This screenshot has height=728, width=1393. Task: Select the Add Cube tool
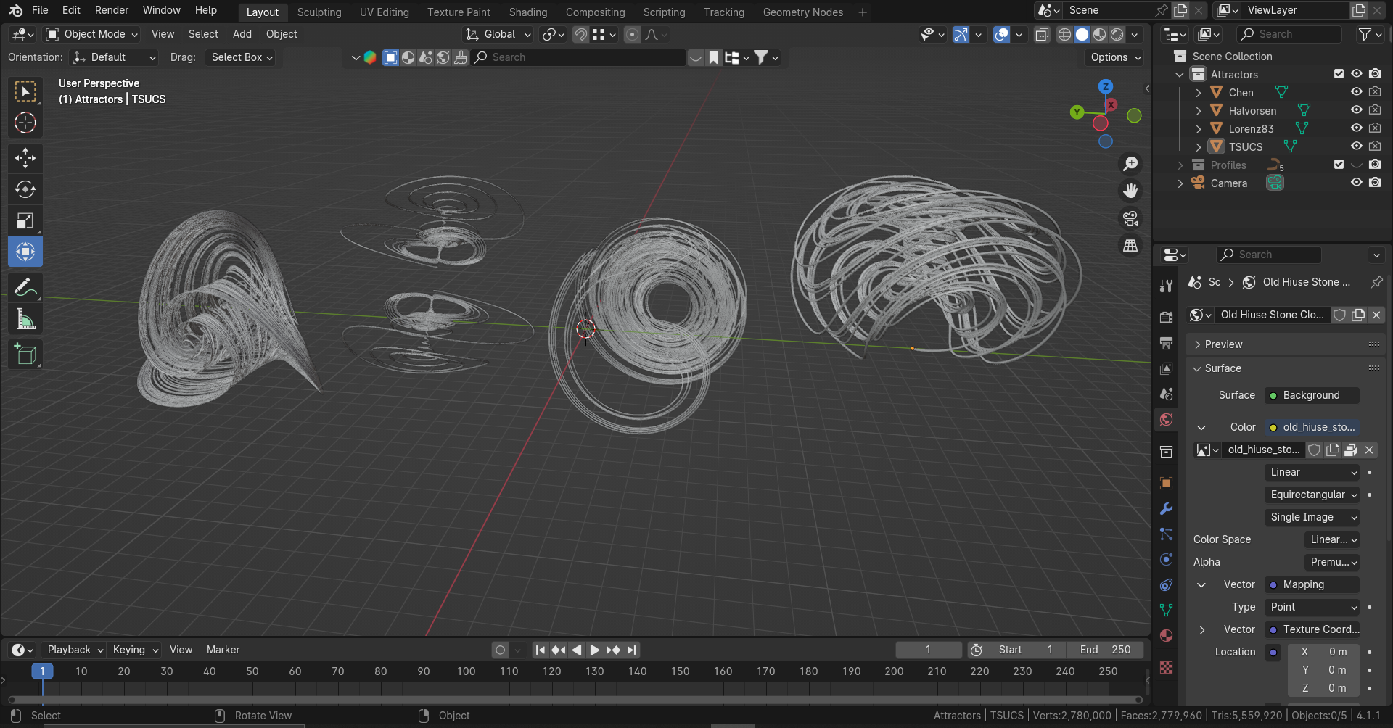(25, 354)
